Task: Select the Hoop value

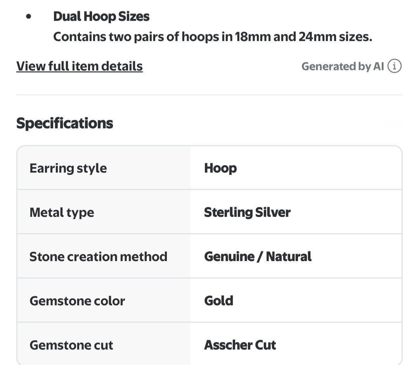Action: (x=220, y=168)
